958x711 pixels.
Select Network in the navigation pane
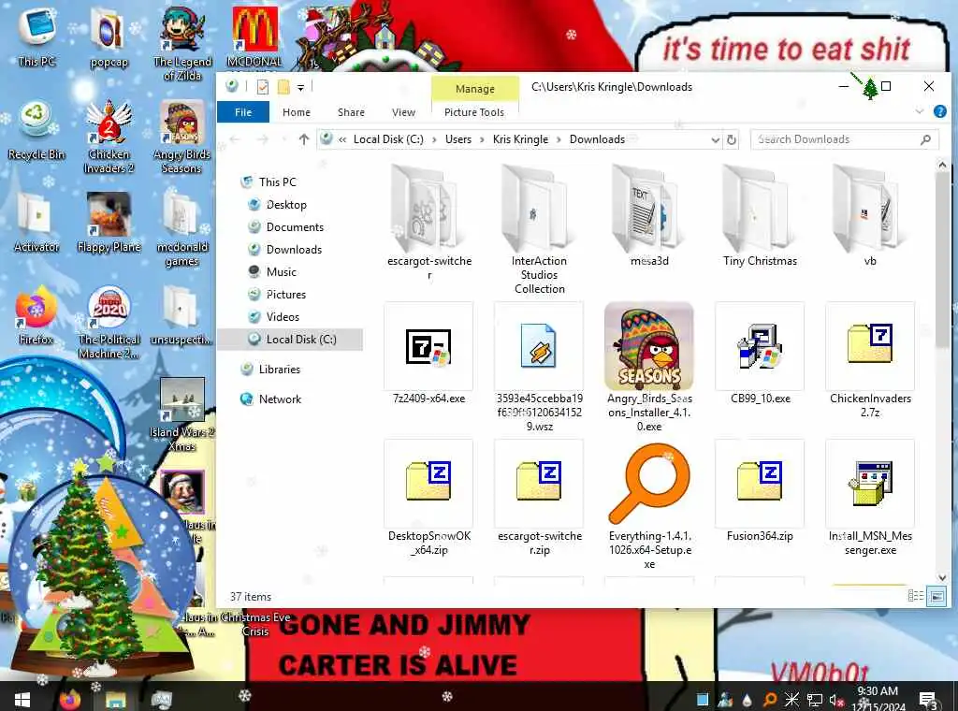(x=280, y=399)
